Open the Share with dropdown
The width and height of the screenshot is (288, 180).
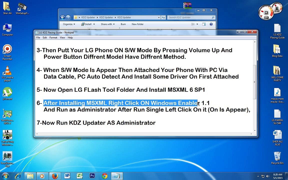(108, 24)
